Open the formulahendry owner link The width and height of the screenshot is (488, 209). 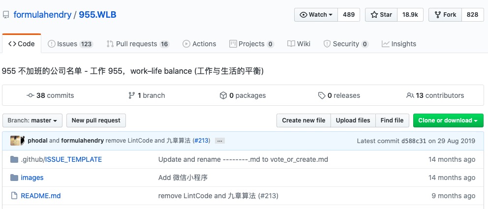pyautogui.click(x=42, y=15)
